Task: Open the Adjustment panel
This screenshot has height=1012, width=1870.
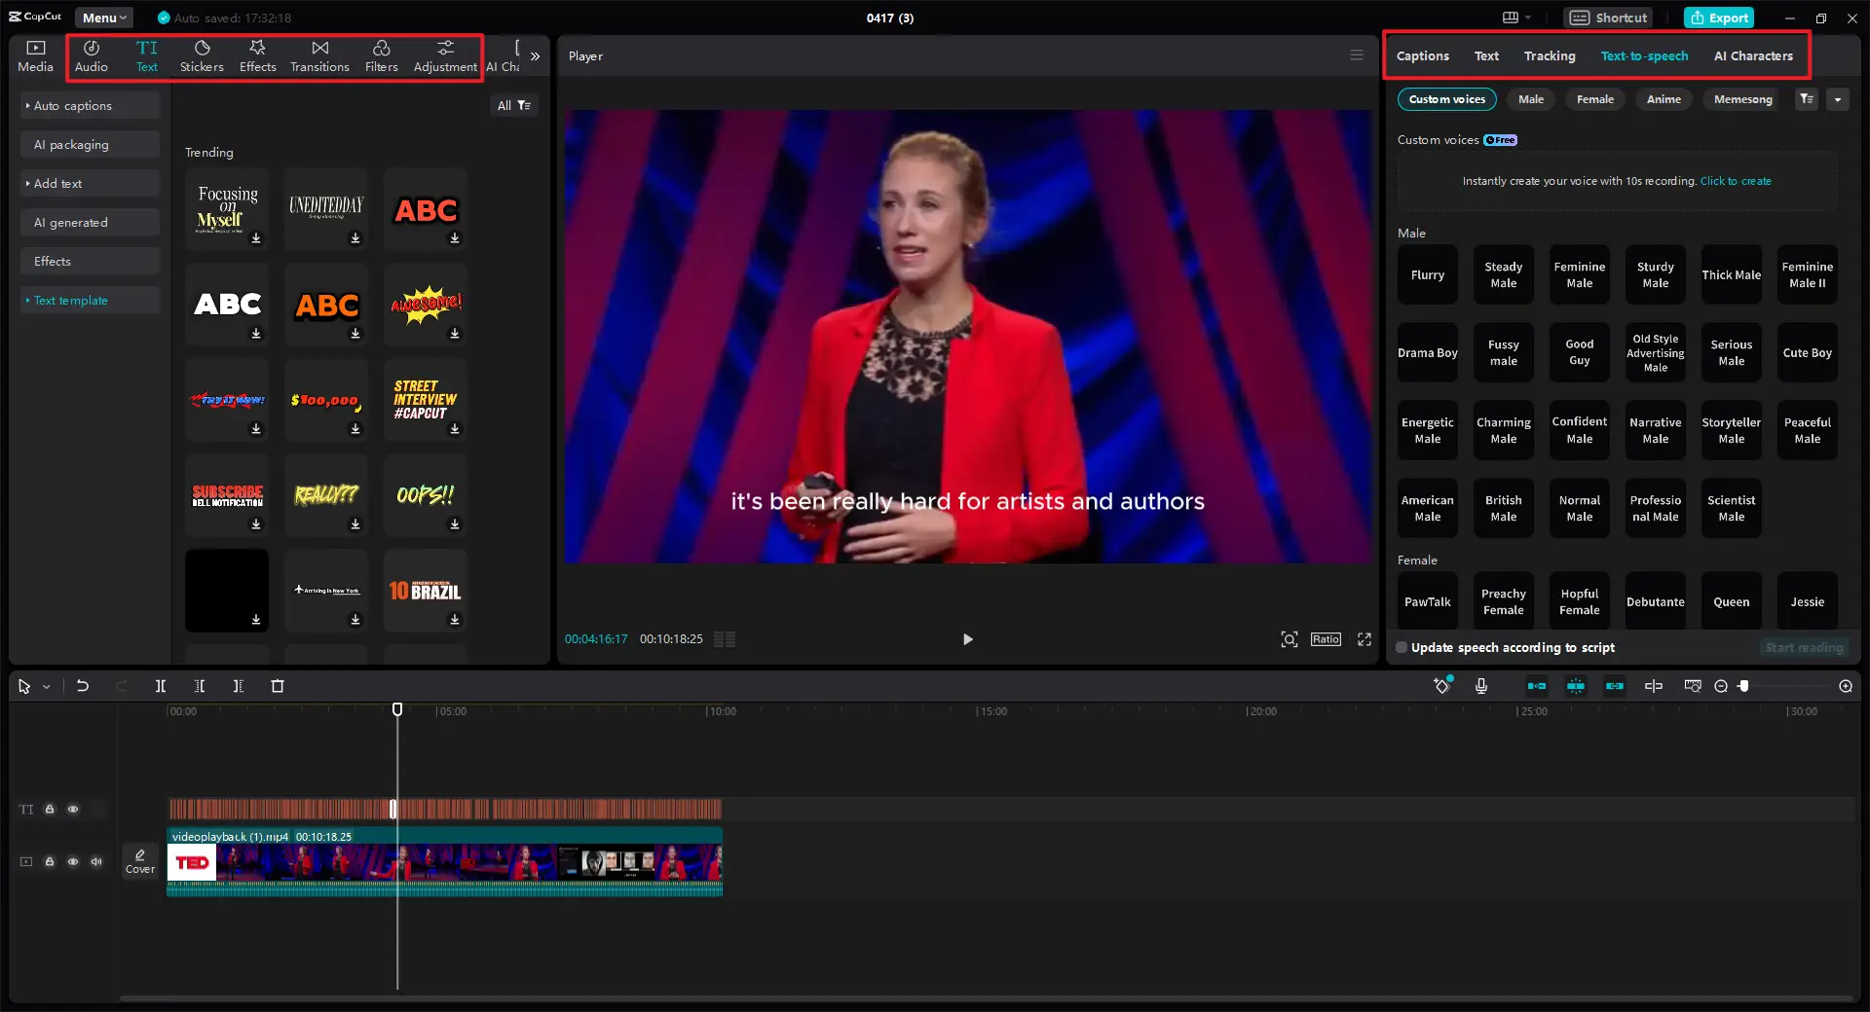Action: (x=445, y=56)
